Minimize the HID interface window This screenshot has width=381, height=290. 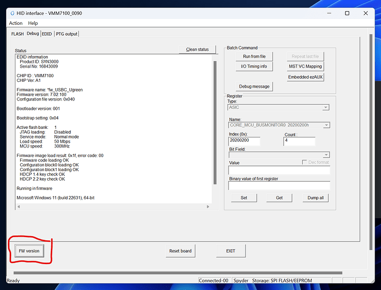pos(329,13)
